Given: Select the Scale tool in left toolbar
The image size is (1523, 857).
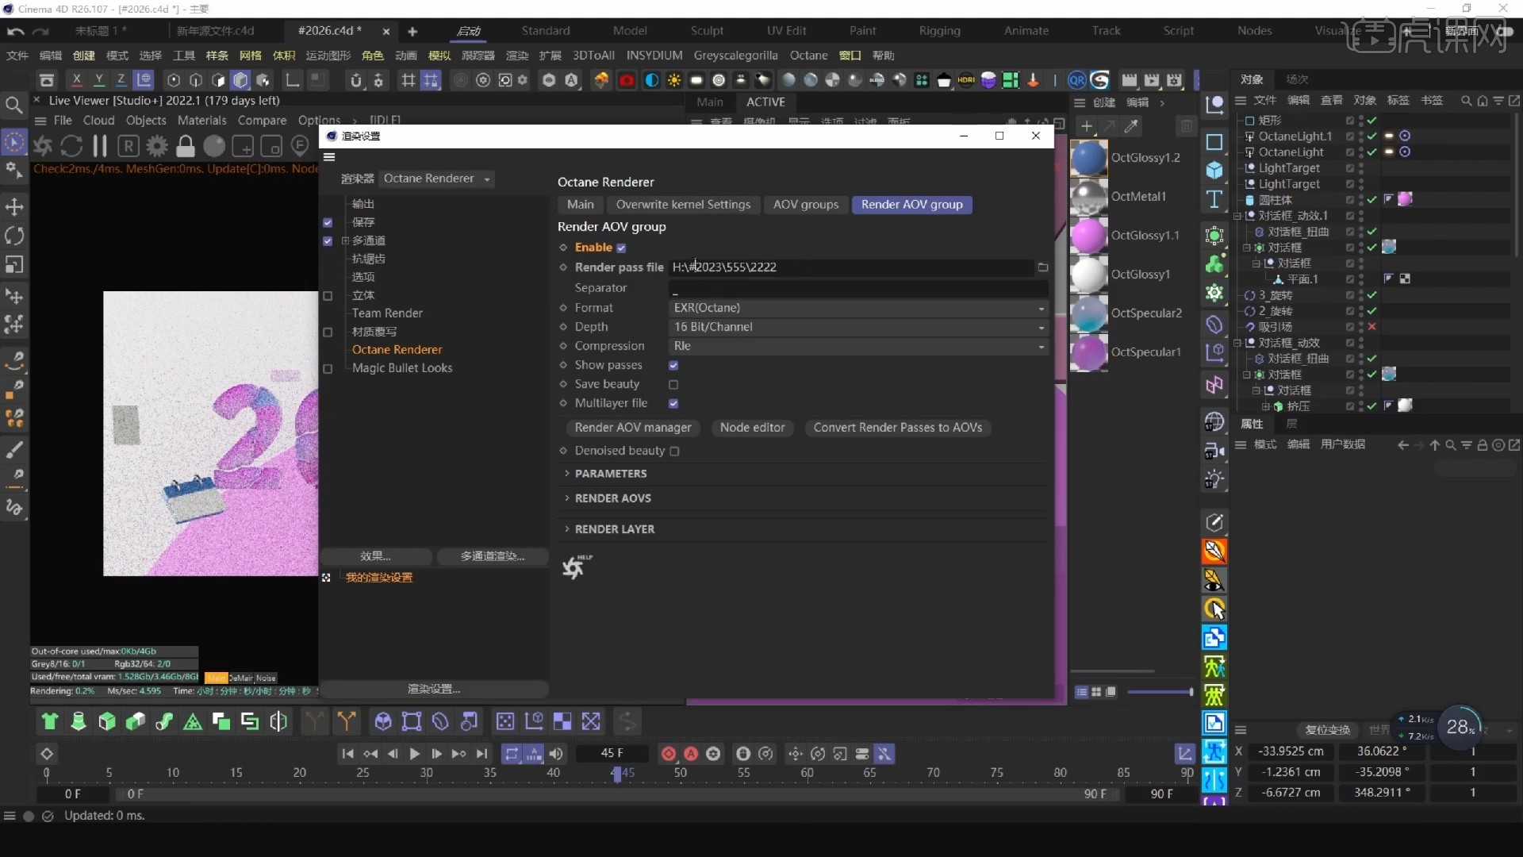Looking at the screenshot, I should [x=14, y=264].
